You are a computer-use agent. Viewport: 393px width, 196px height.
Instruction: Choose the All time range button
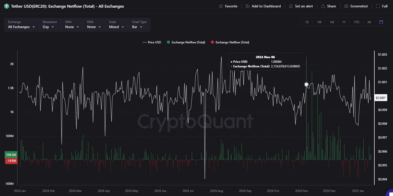pyautogui.click(x=369, y=22)
